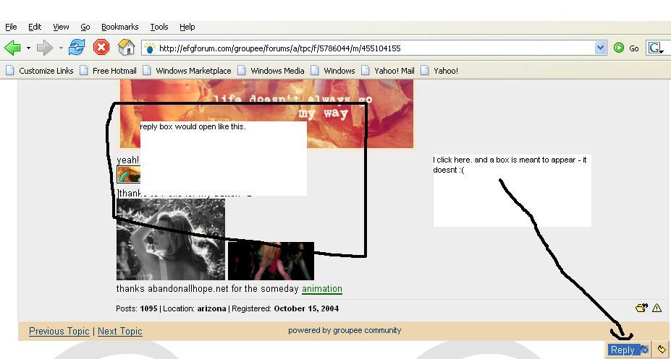Image resolution: width=671 pixels, height=359 pixels.
Task: Click the green animation link
Action: click(321, 289)
